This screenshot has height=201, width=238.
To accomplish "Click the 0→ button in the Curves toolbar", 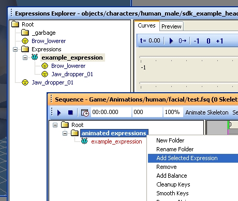I will click(x=183, y=41).
